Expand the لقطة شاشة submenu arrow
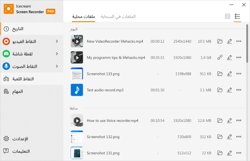Viewport: 250px width, 161px height. (x=56, y=54)
